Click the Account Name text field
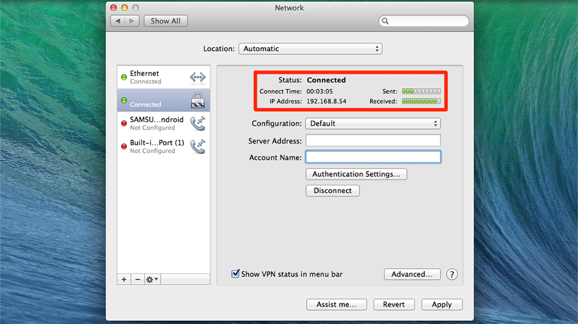The height and width of the screenshot is (324, 578). click(372, 157)
